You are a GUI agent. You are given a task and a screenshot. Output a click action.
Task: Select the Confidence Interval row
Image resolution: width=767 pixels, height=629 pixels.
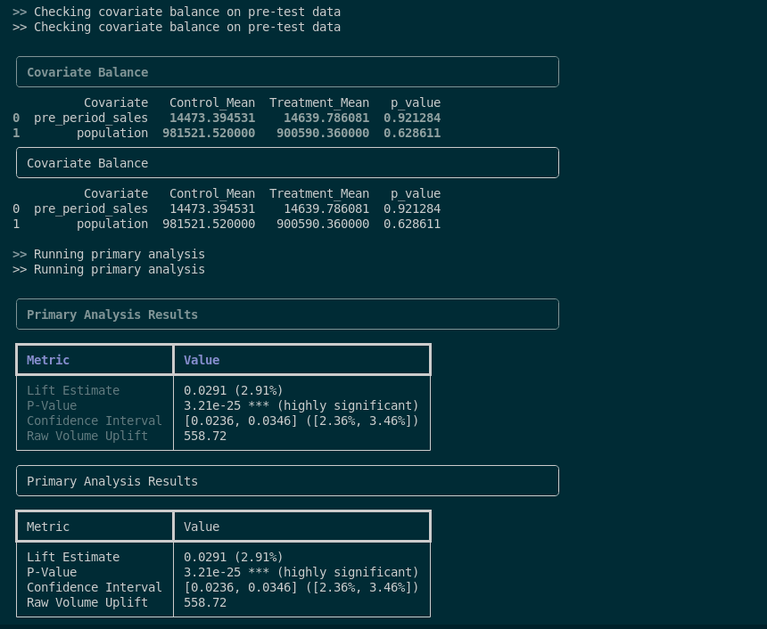pyautogui.click(x=94, y=421)
